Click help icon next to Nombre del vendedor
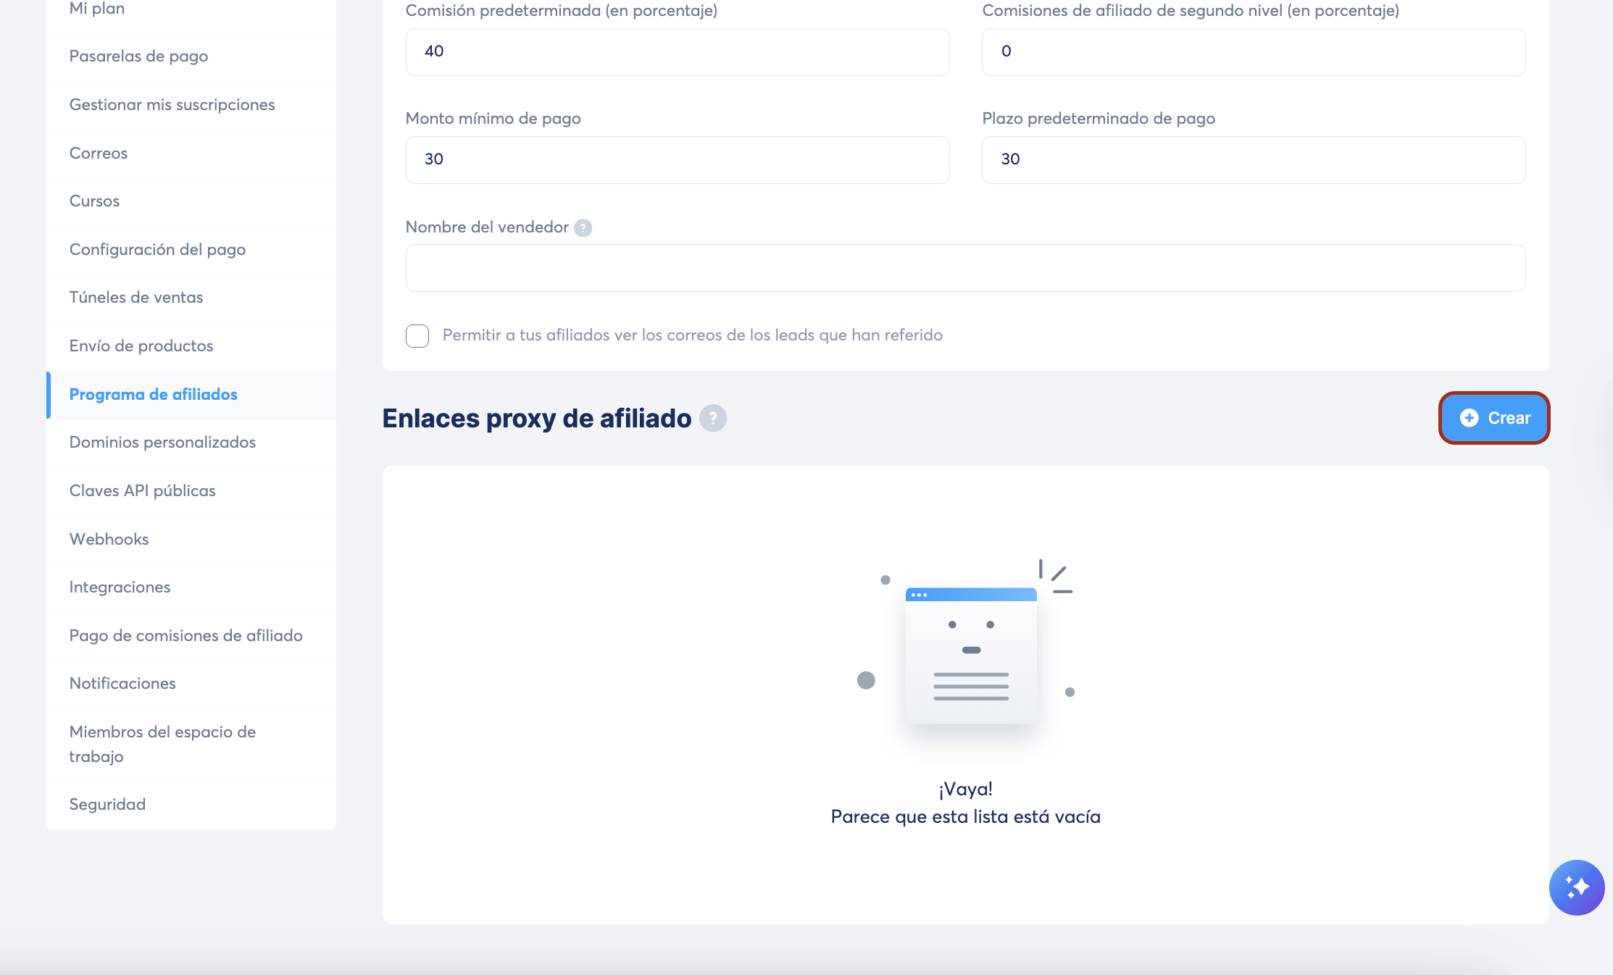This screenshot has height=975, width=1613. [583, 228]
